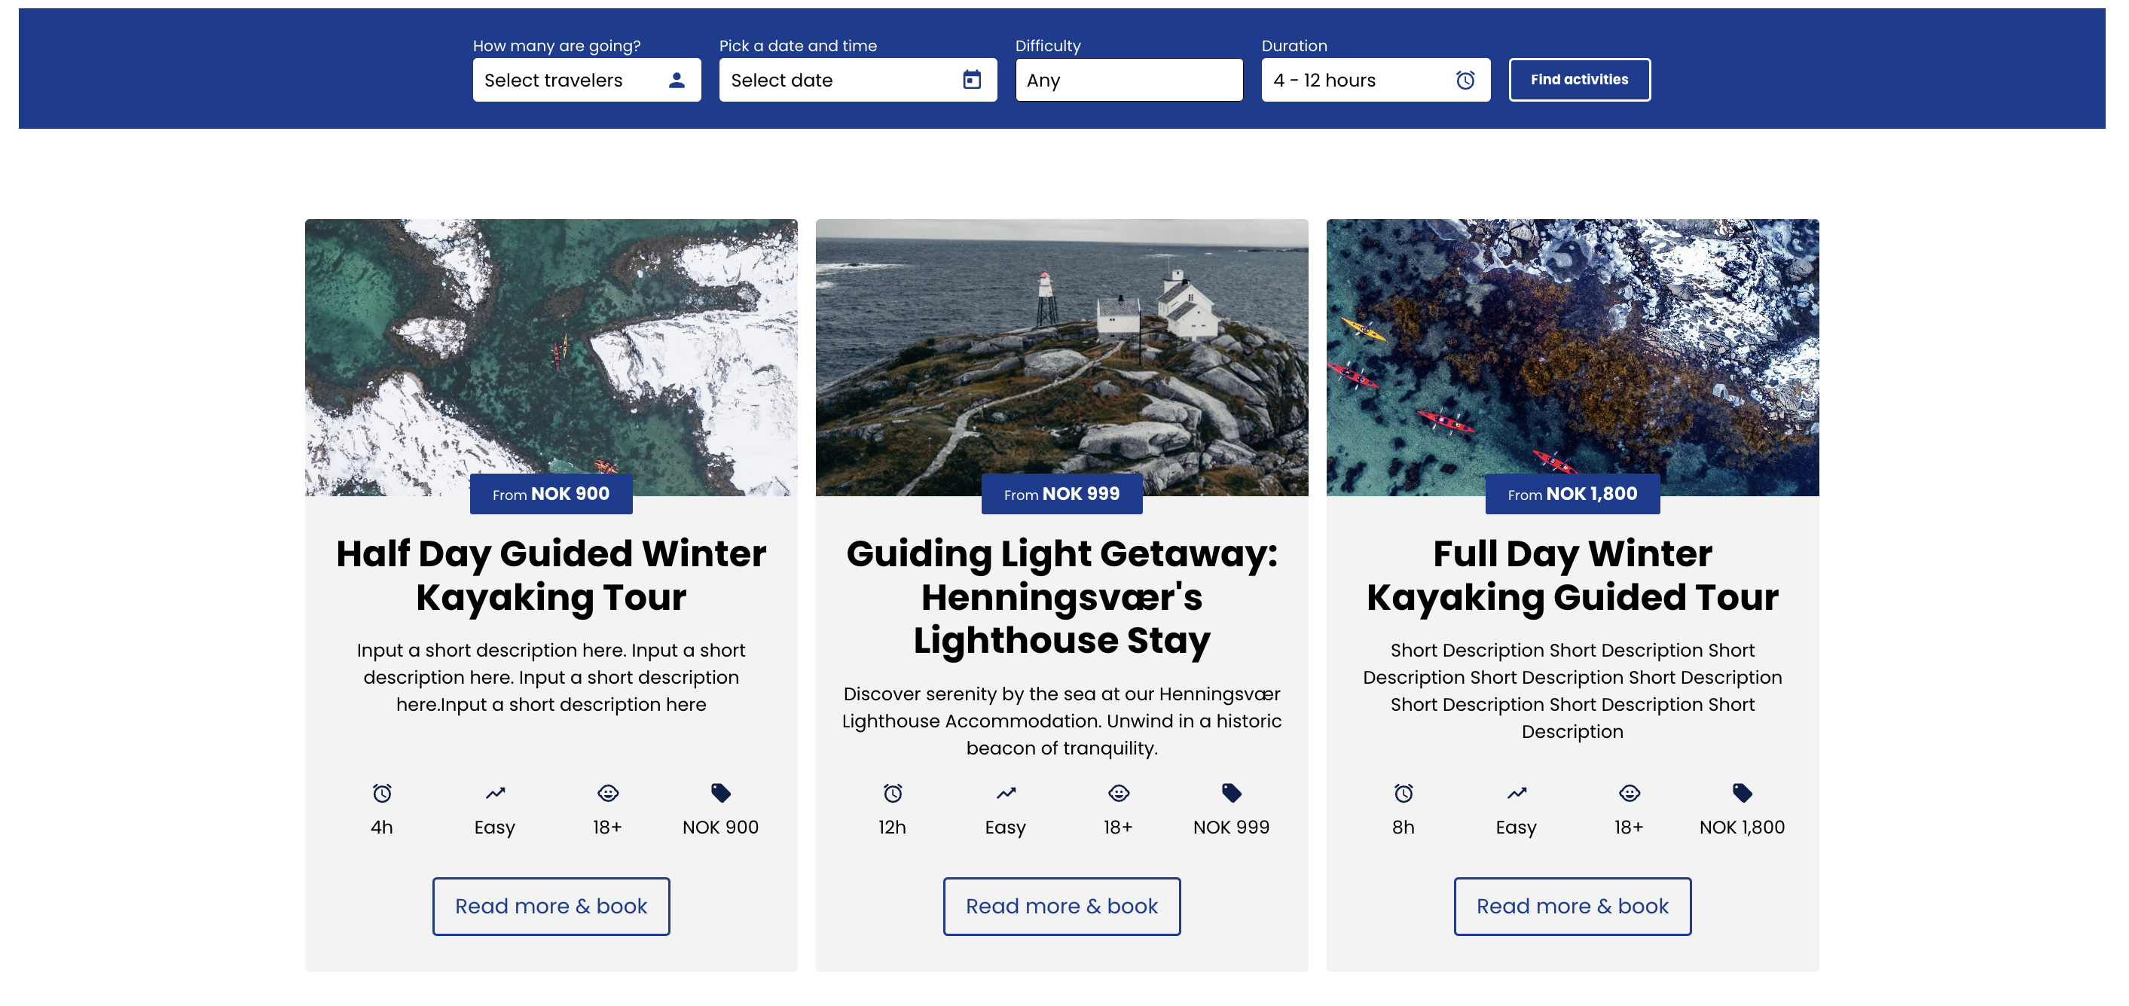Open the Select travelers dropdown

tap(587, 80)
